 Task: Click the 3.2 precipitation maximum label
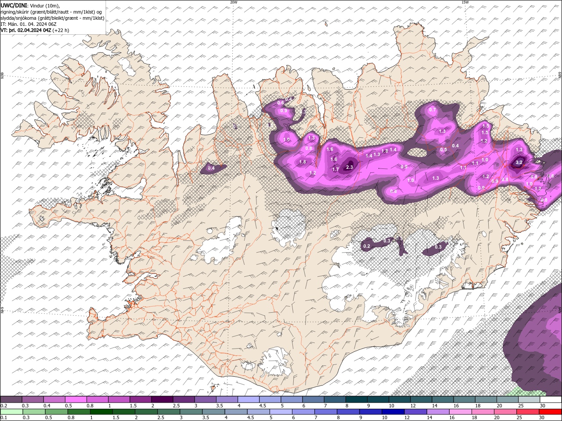click(519, 162)
